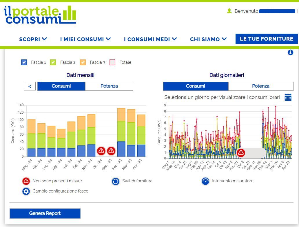
Task: Click the Intervento misuratore gauge icon
Action: tap(205, 181)
